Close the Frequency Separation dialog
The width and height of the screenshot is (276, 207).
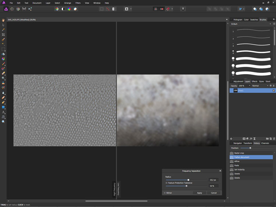(220, 171)
